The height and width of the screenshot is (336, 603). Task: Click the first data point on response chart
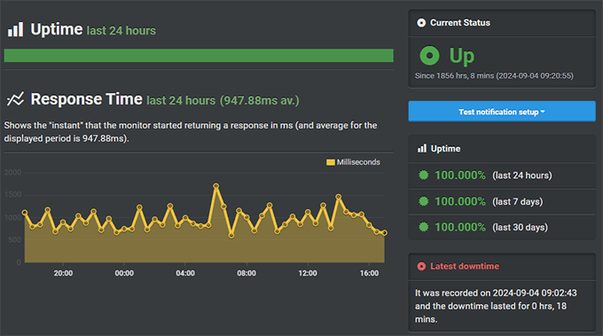[x=25, y=212]
